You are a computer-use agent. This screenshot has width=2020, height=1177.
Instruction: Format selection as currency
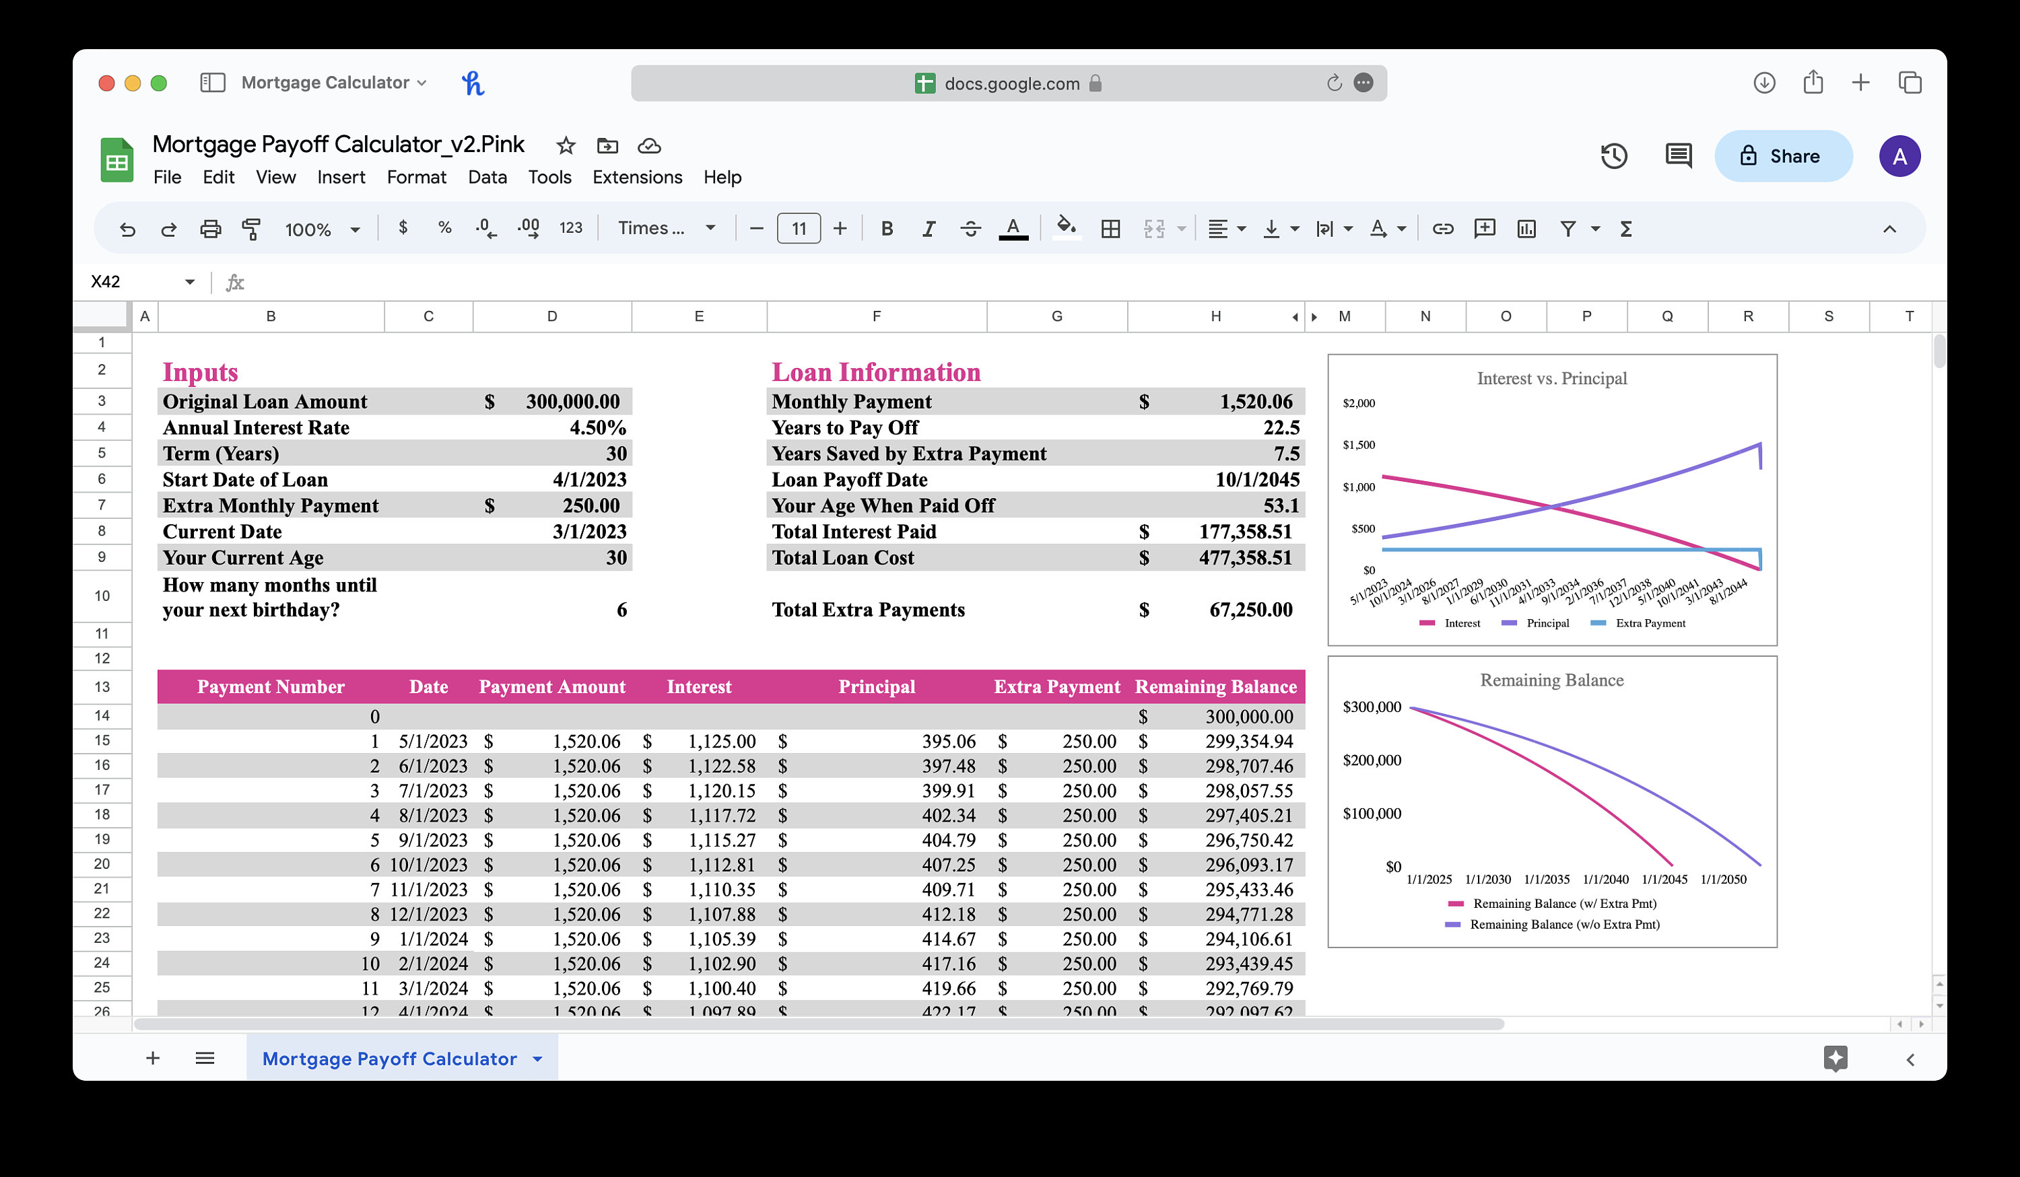[x=403, y=228]
